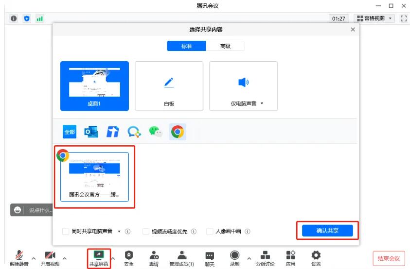Open Manage Members (管理成员) panel

(x=181, y=255)
